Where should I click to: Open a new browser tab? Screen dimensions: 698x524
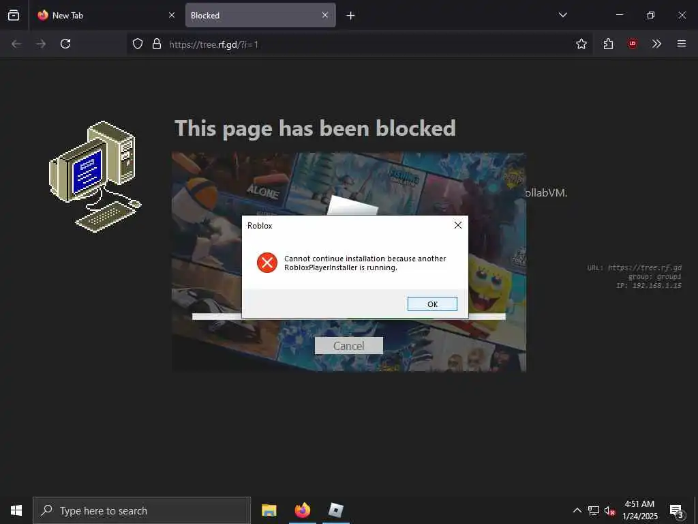351,16
